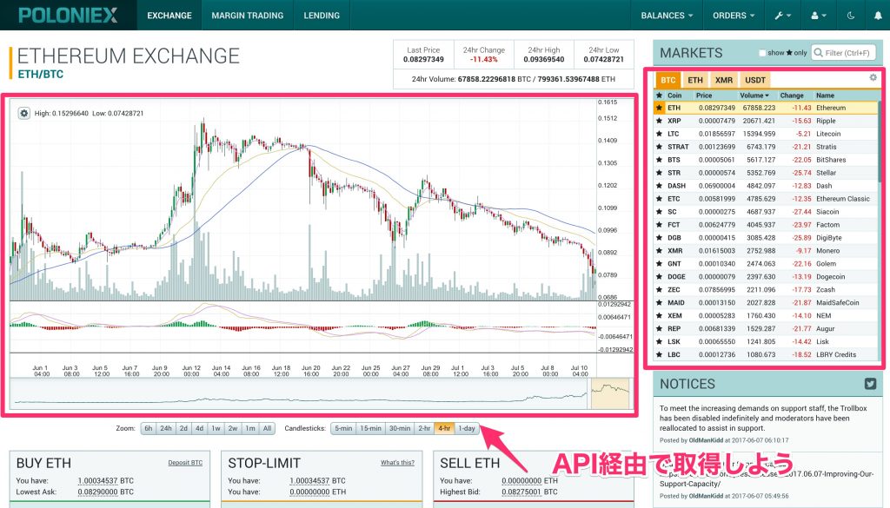Set candlesticks to 2-hr
Viewport: 890px width, 508px height.
coord(424,429)
